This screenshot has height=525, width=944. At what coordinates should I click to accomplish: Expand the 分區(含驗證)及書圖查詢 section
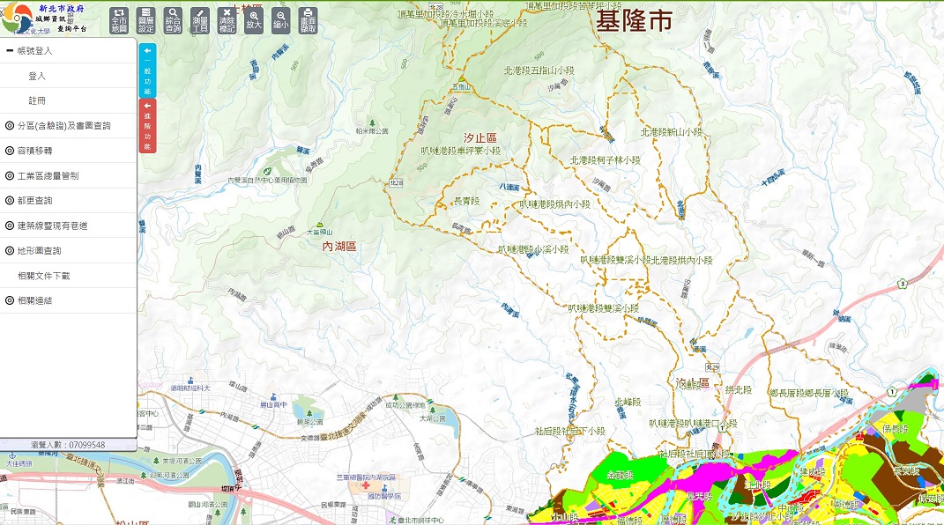click(x=63, y=126)
